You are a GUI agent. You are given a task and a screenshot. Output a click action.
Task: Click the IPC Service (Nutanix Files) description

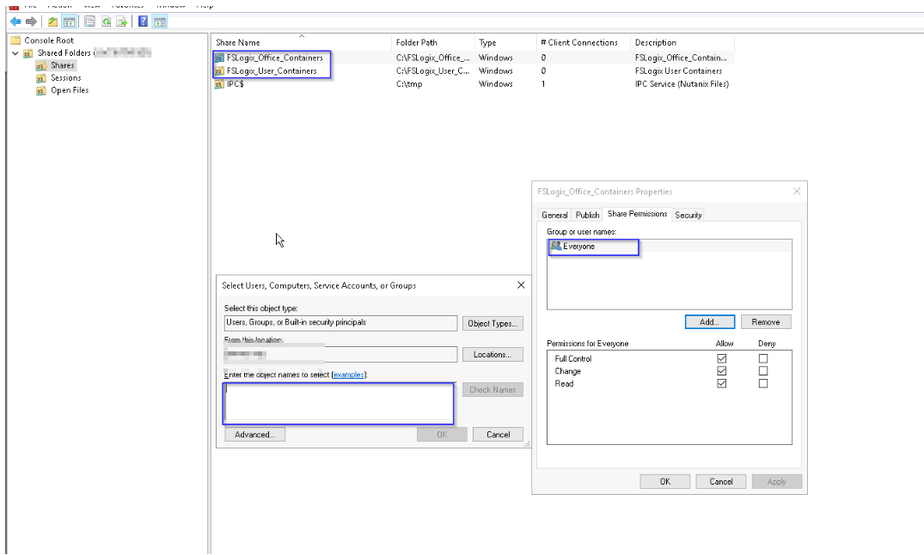(682, 83)
